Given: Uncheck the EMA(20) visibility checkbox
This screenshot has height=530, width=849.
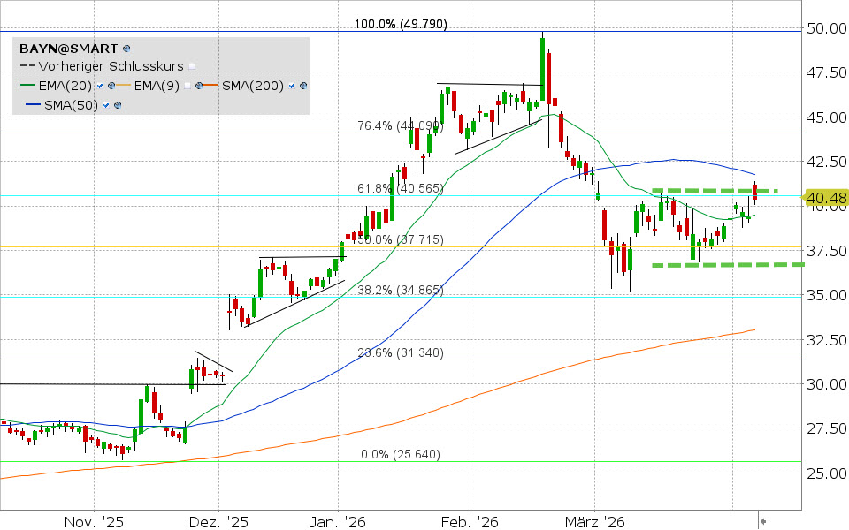Looking at the screenshot, I should (100, 86).
